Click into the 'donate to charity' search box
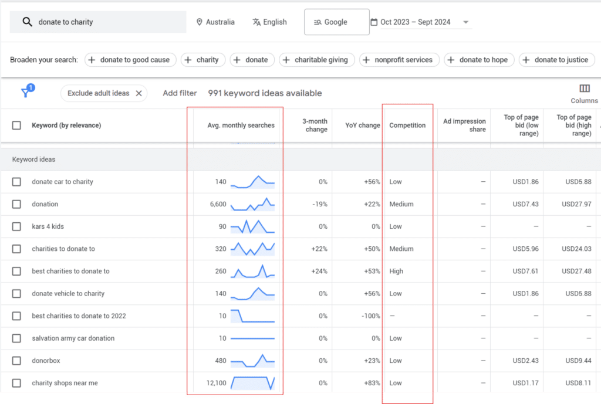The height and width of the screenshot is (404, 601). click(x=98, y=22)
